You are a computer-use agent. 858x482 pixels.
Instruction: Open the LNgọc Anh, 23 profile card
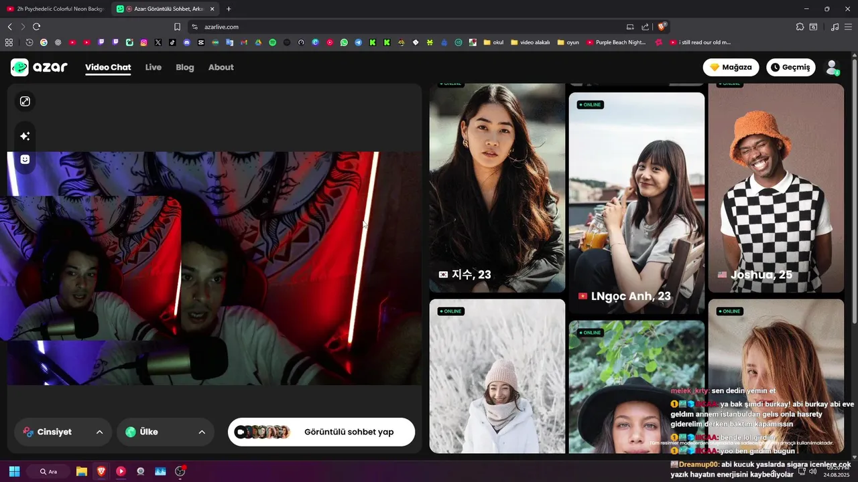(x=637, y=204)
